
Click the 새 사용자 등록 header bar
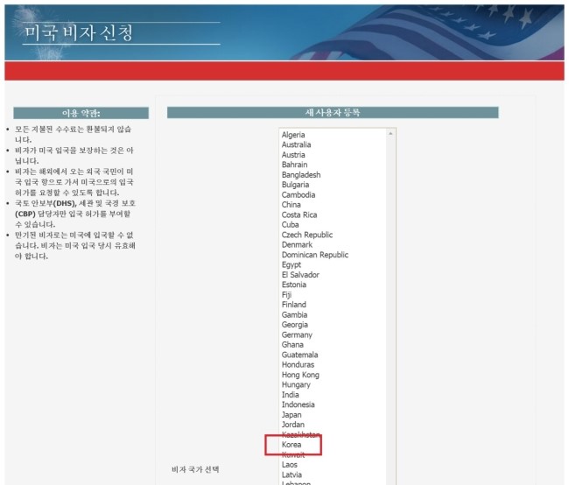point(332,112)
